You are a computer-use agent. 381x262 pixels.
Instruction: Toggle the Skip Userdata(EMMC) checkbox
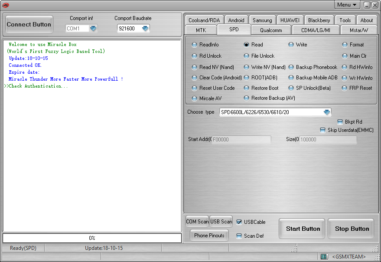pyautogui.click(x=322, y=130)
